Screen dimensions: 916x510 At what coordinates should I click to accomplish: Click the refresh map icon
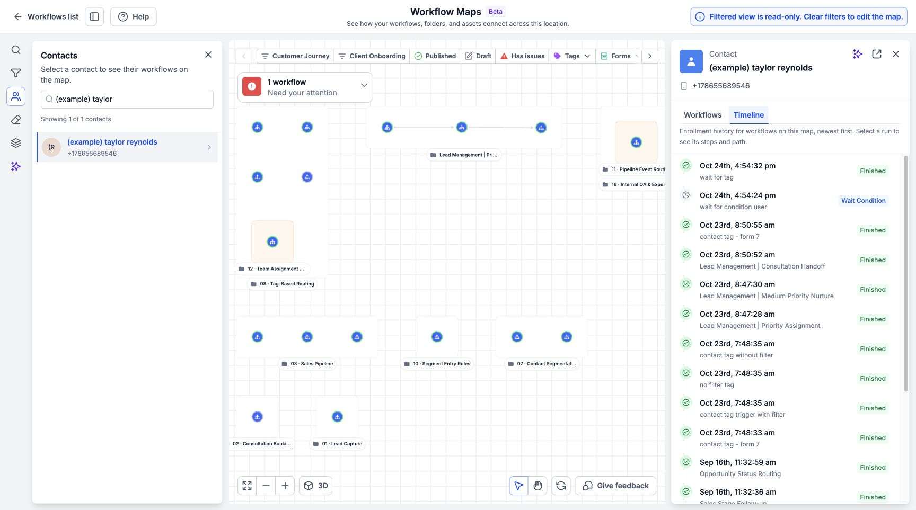561,486
